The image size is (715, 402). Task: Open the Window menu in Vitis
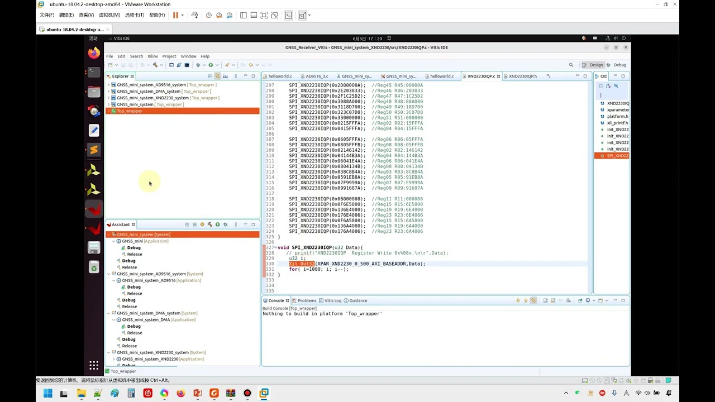(188, 56)
